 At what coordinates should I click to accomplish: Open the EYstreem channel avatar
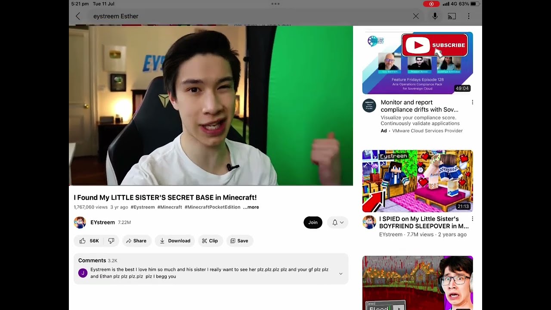80,222
